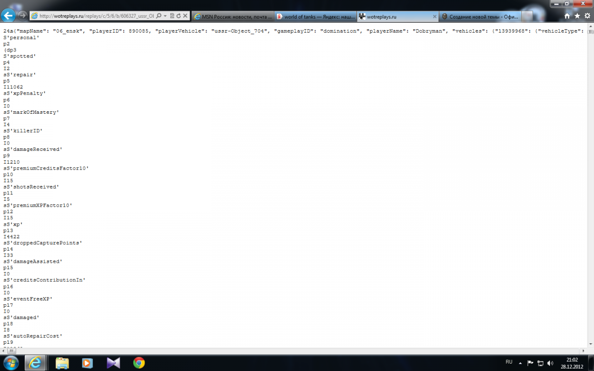594x371 pixels.
Task: Click the text sS'damaged'
Action: pos(21,318)
